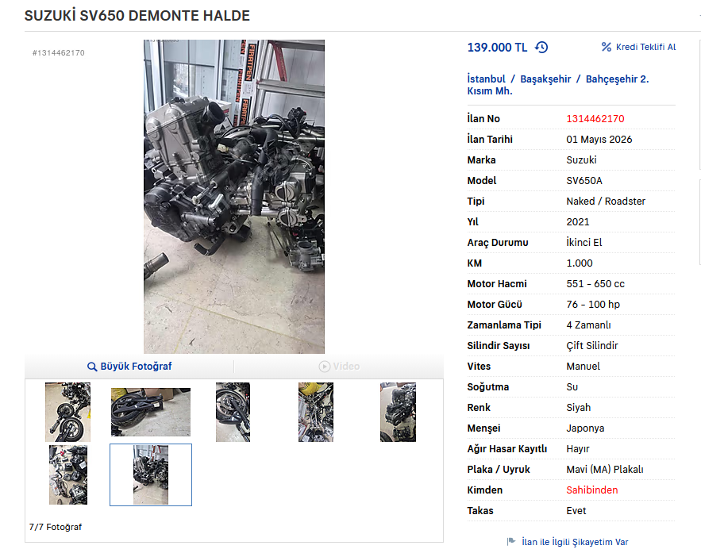The height and width of the screenshot is (557, 701).
Task: Click Ağır Hasar Kayıtlı value Hayır
Action: click(x=578, y=449)
